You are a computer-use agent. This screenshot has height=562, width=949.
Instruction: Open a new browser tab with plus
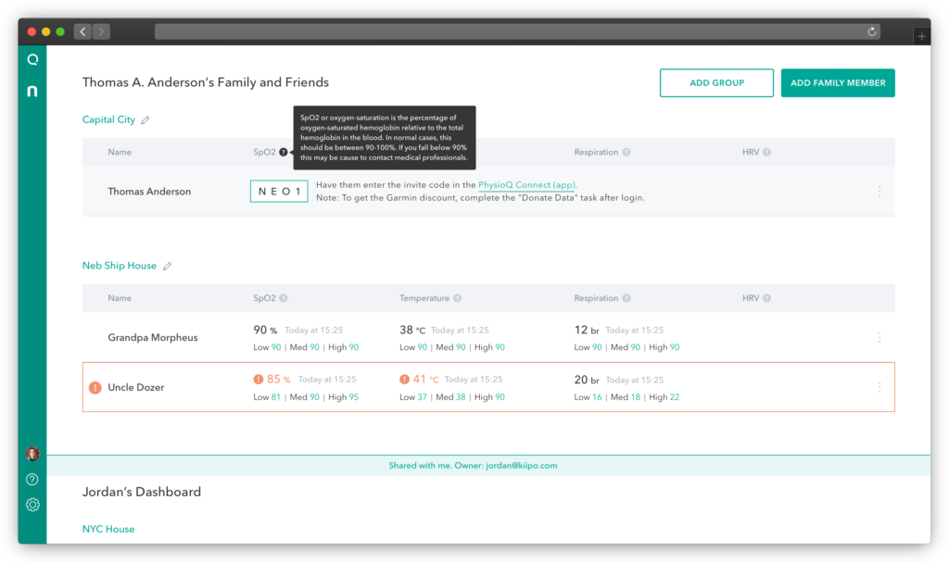921,36
